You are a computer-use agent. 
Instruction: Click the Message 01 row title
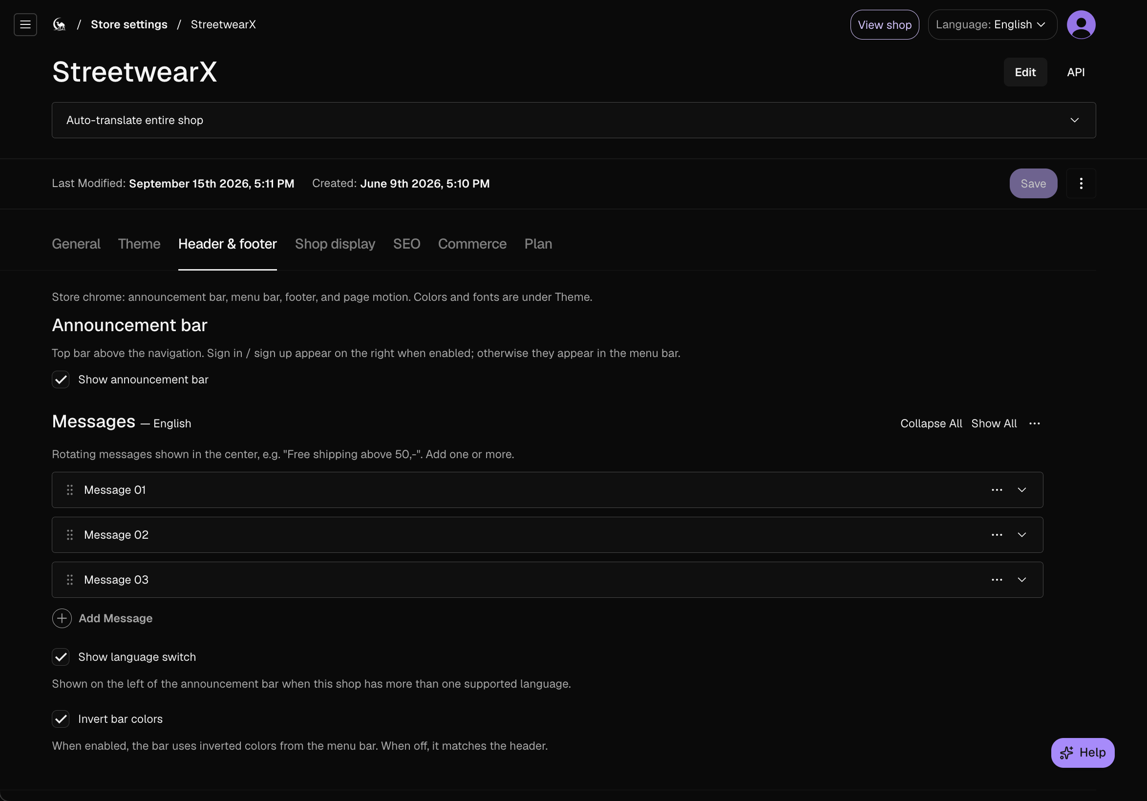click(115, 490)
